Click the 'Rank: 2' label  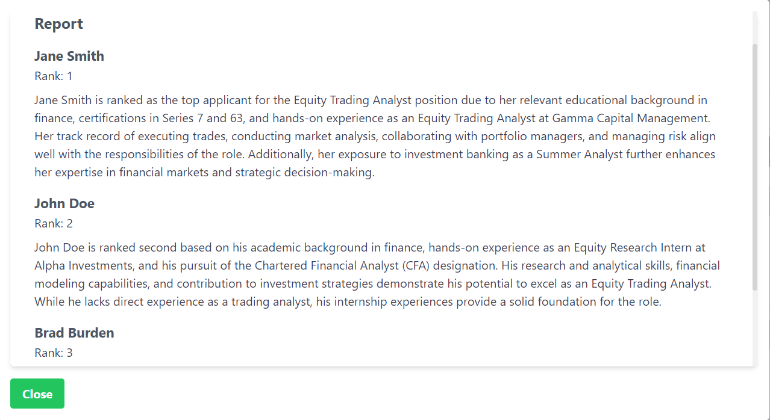point(54,224)
